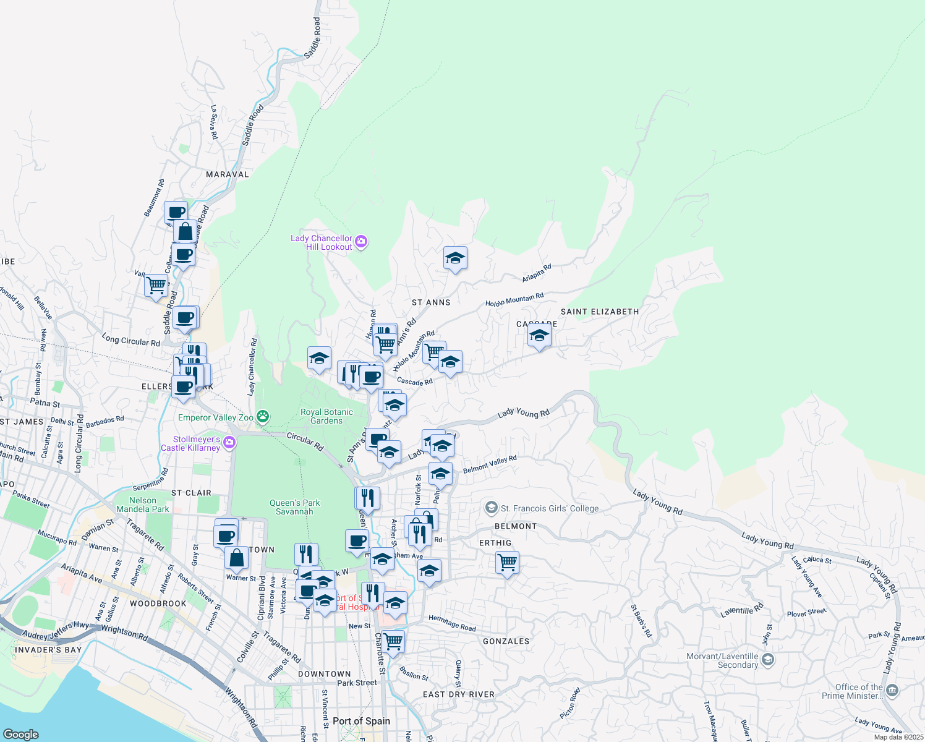Viewport: 925px width, 742px height.
Task: Click the shopping cart marker near Erthig
Action: tap(507, 563)
